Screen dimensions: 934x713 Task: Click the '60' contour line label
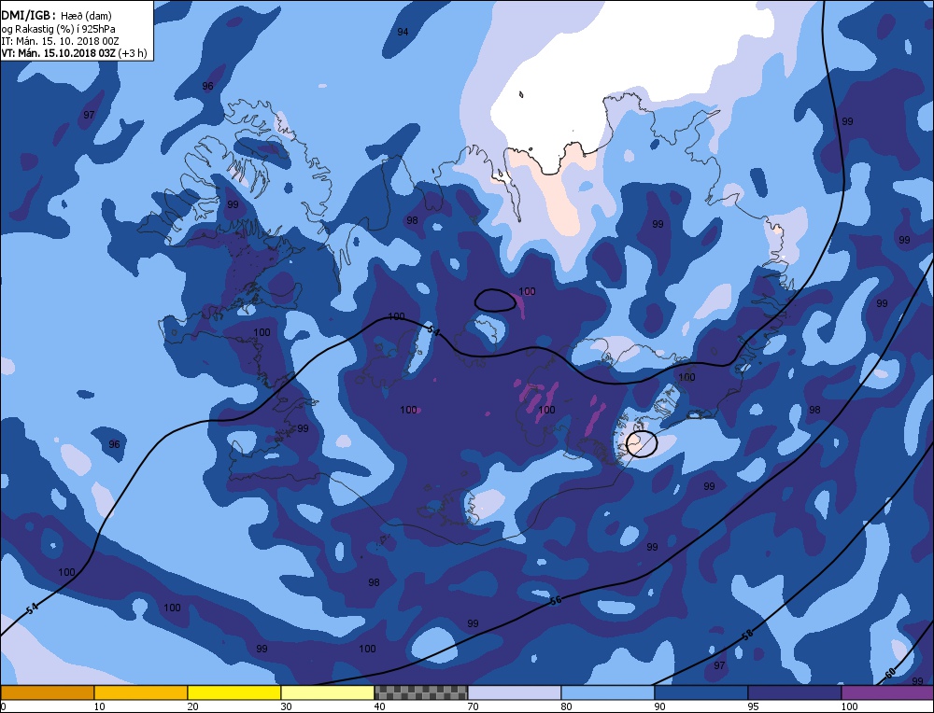889,674
